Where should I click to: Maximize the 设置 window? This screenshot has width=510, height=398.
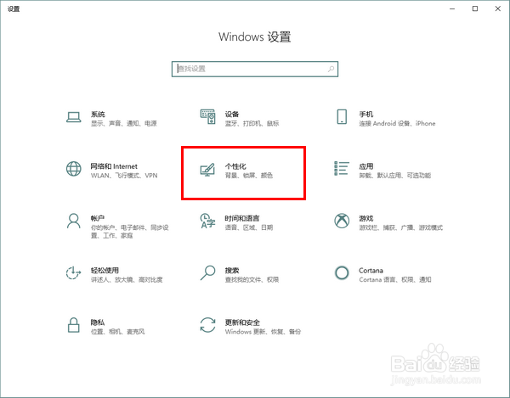(x=475, y=8)
